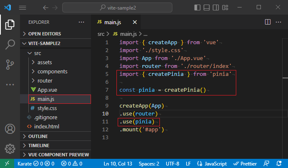Viewport: 288px width, 168px height.
Task: Expand the OUTLINE section
Action: click(56, 136)
